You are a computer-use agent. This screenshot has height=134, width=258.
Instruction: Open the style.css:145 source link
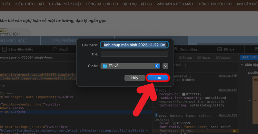point(228,76)
